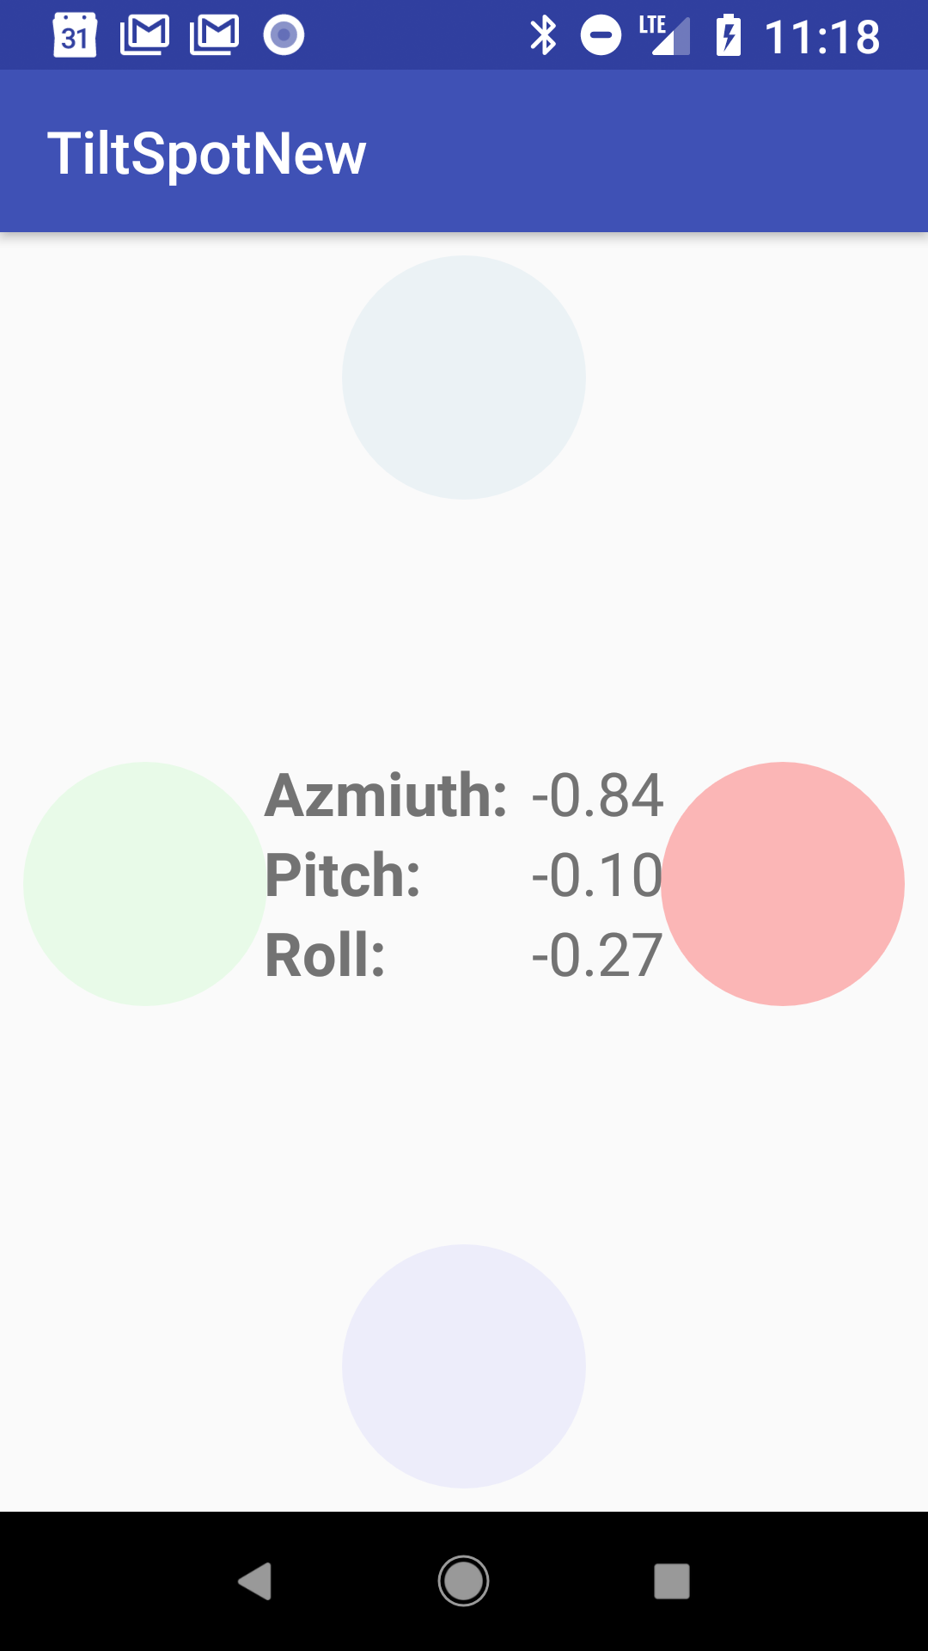Image resolution: width=928 pixels, height=1651 pixels.
Task: Tap the Roll value -0.27
Action: [x=597, y=955]
